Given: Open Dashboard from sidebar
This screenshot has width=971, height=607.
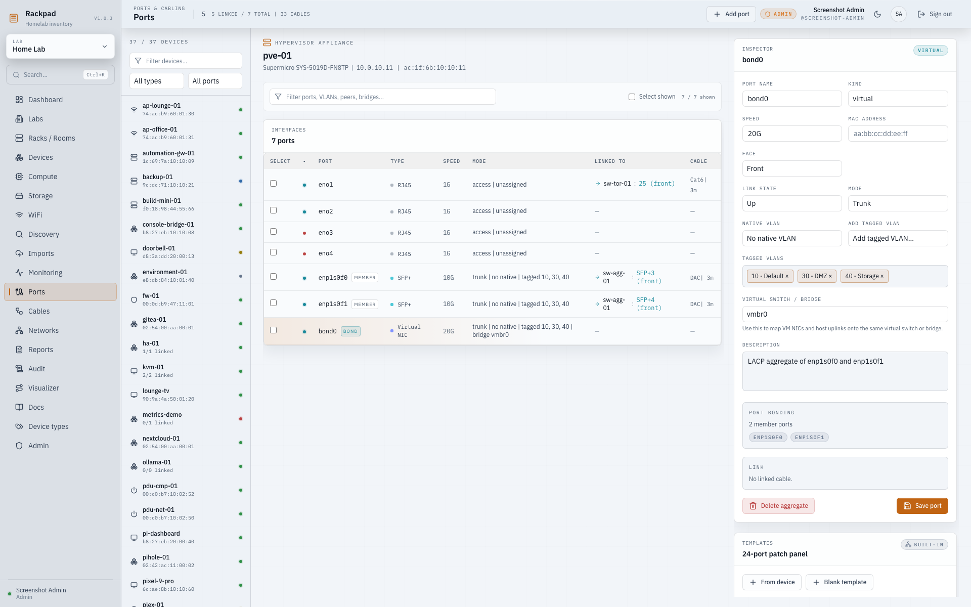Looking at the screenshot, I should (x=60, y=100).
